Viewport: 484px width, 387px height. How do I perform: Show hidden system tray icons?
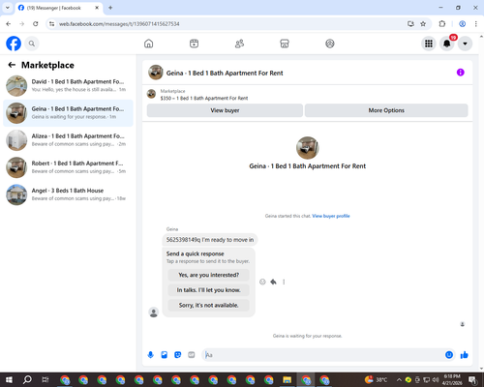(x=399, y=380)
